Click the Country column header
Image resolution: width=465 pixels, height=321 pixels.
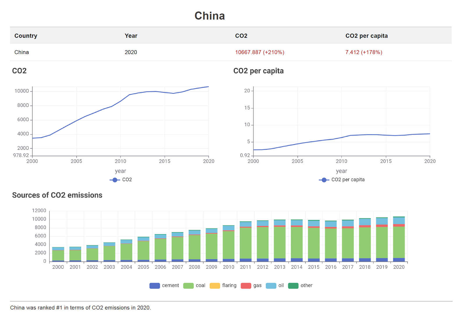26,36
